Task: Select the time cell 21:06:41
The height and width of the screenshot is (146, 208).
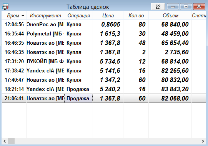Action: pyautogui.click(x=14, y=98)
